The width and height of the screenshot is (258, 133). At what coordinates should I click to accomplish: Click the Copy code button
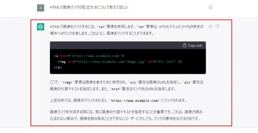pyautogui.click(x=192, y=45)
